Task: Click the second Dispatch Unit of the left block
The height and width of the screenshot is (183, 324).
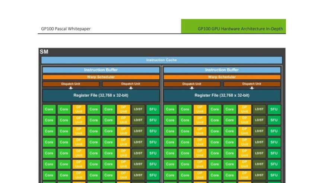Action: pos(131,84)
